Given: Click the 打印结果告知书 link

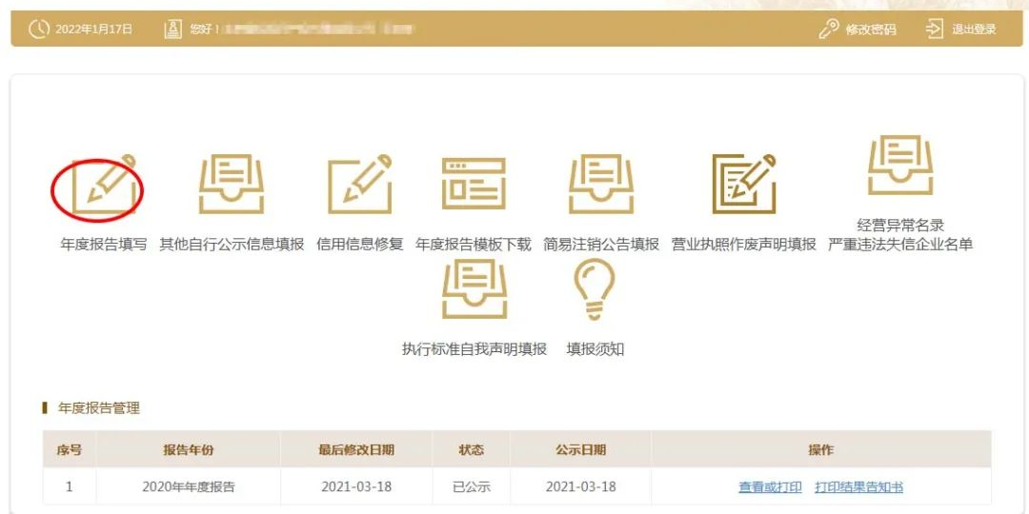Looking at the screenshot, I should coord(858,487).
